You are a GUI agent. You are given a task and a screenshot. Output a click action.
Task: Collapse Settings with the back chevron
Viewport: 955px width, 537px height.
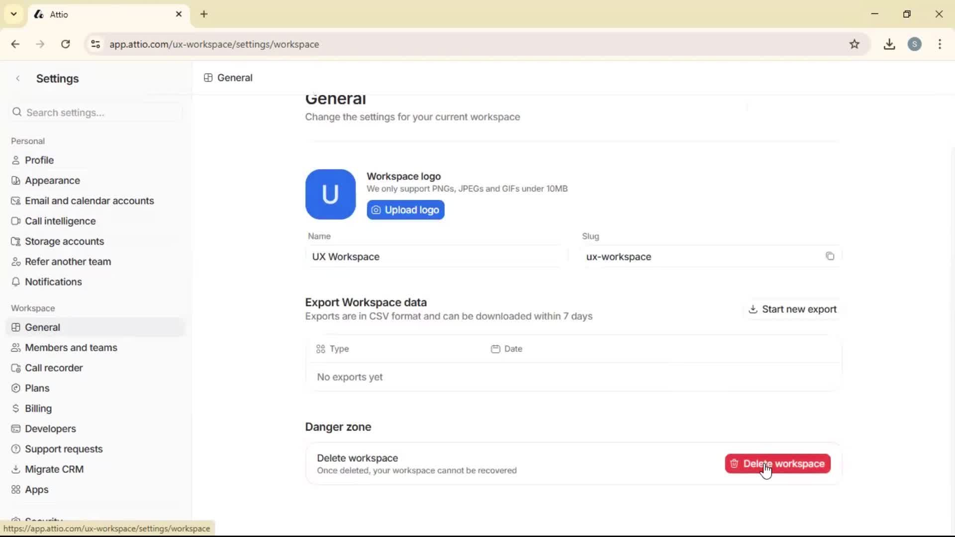18,78
